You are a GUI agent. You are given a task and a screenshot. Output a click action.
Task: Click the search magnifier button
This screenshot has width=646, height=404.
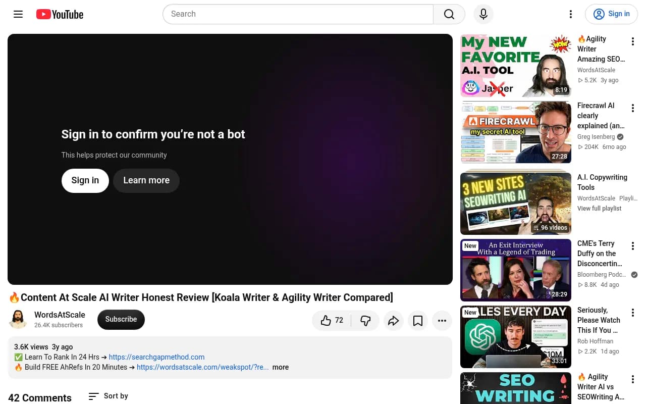tap(449, 14)
